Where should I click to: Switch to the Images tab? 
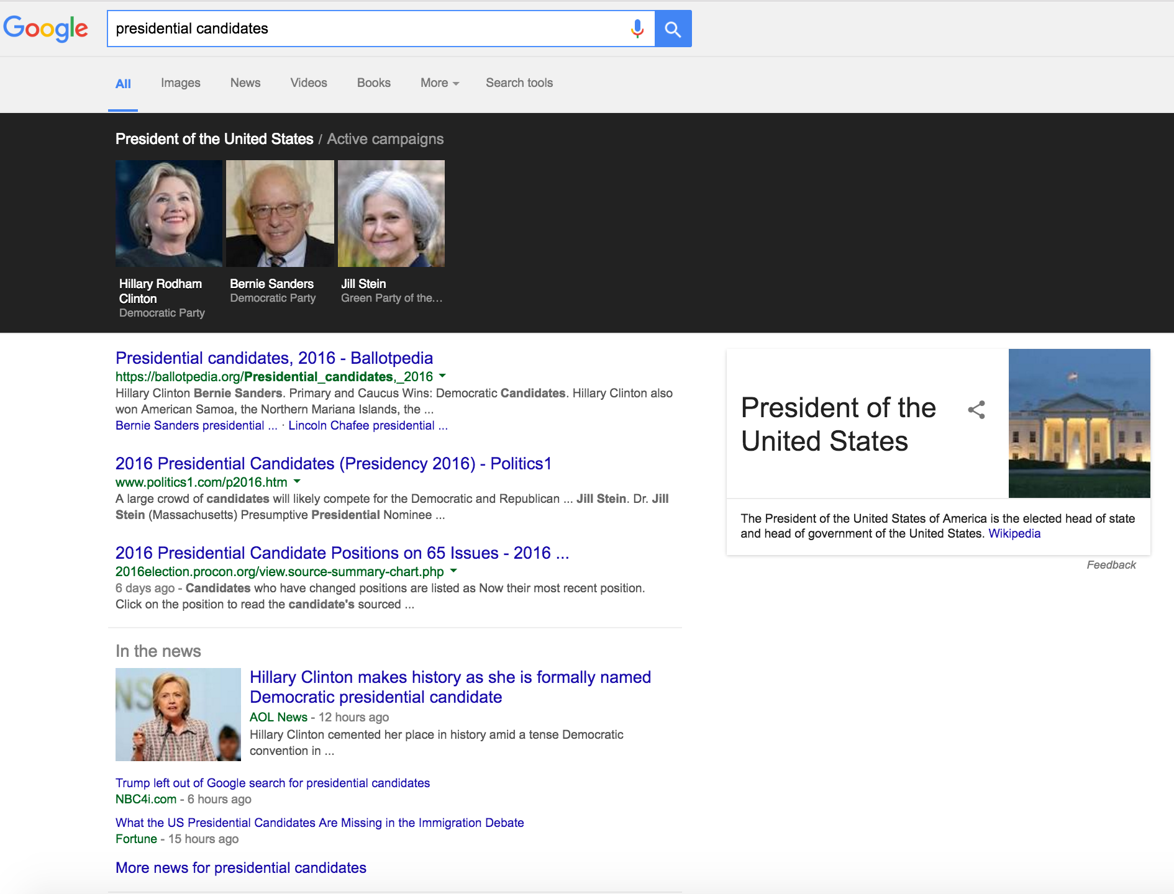coord(180,83)
